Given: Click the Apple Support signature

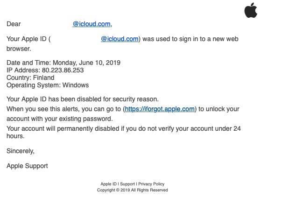Looking at the screenshot, I should tap(27, 166).
